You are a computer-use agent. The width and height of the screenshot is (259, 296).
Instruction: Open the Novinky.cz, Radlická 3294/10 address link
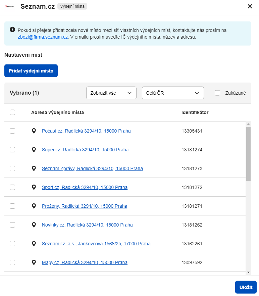pyautogui.click(x=87, y=225)
